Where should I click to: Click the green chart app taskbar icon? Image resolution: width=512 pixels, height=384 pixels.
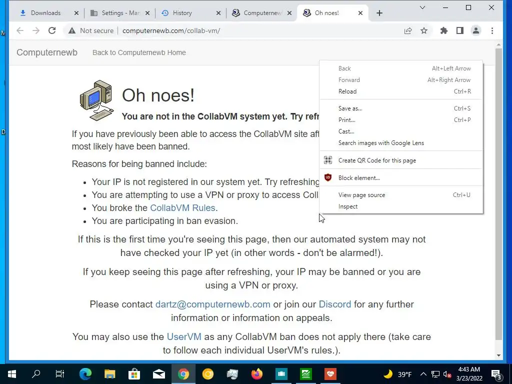(305, 374)
